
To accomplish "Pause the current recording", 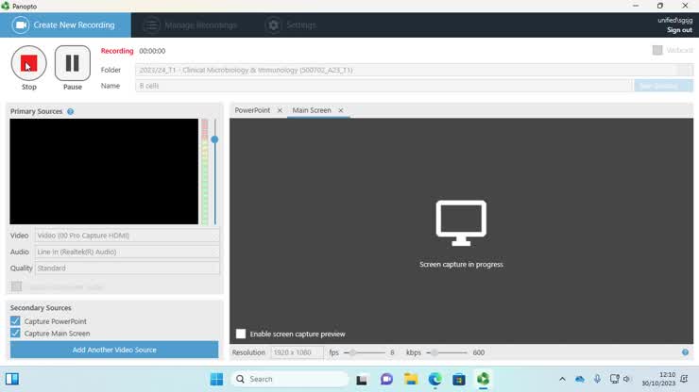I will point(72,63).
